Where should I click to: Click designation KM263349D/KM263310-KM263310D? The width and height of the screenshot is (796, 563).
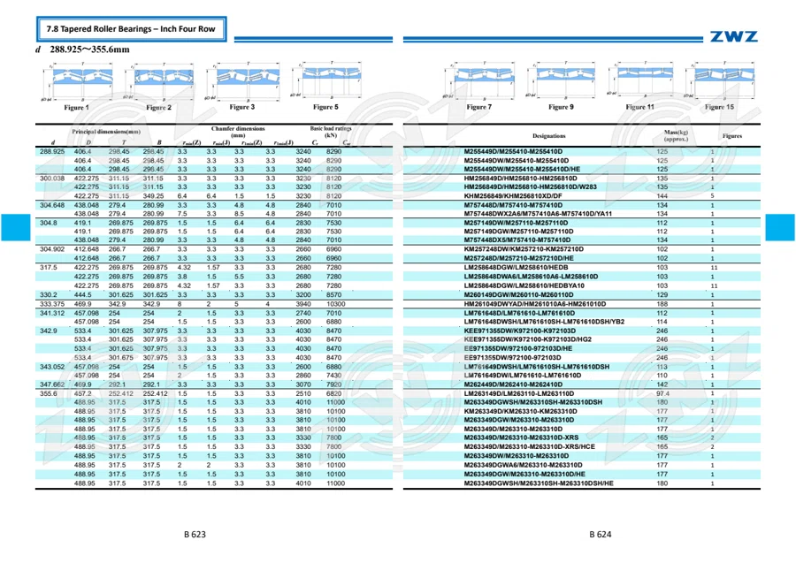pyautogui.click(x=521, y=411)
